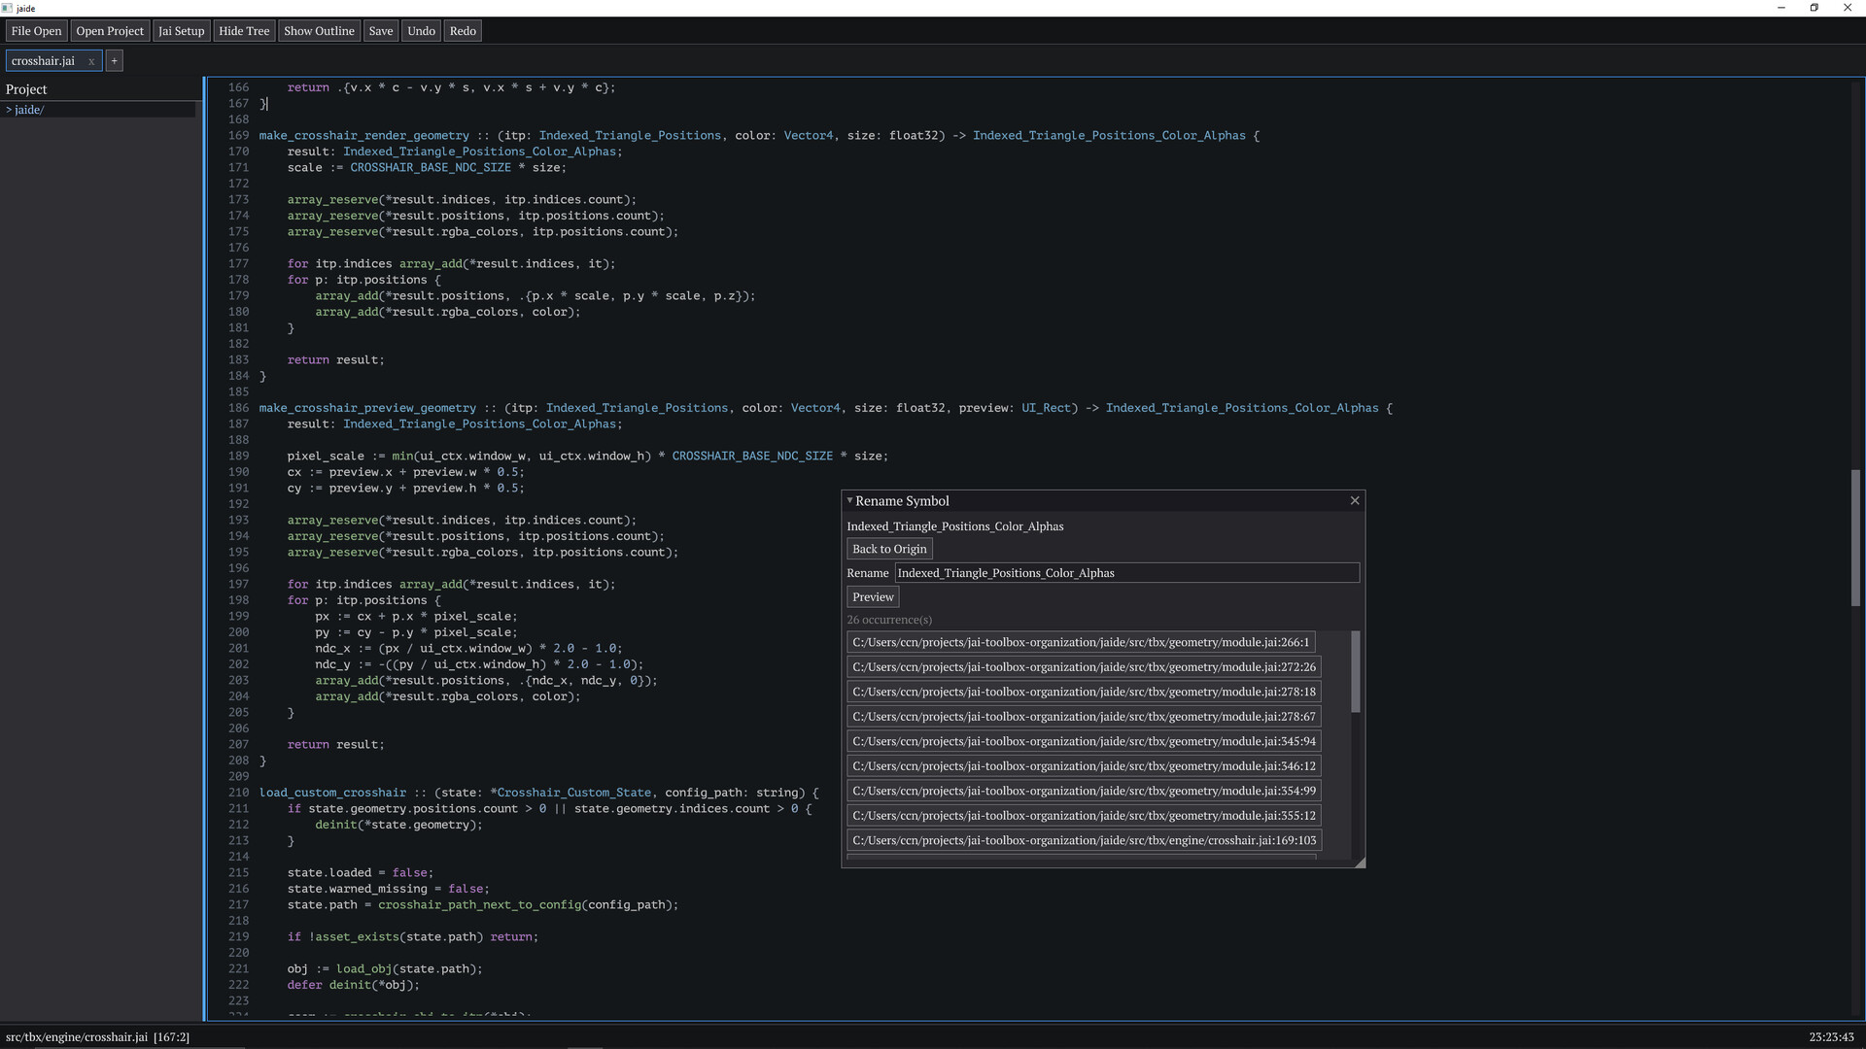Redo the last undone edit

click(x=463, y=31)
